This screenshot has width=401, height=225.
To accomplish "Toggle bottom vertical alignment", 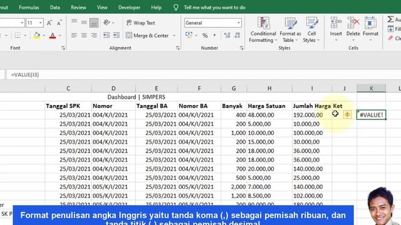I will (94, 22).
